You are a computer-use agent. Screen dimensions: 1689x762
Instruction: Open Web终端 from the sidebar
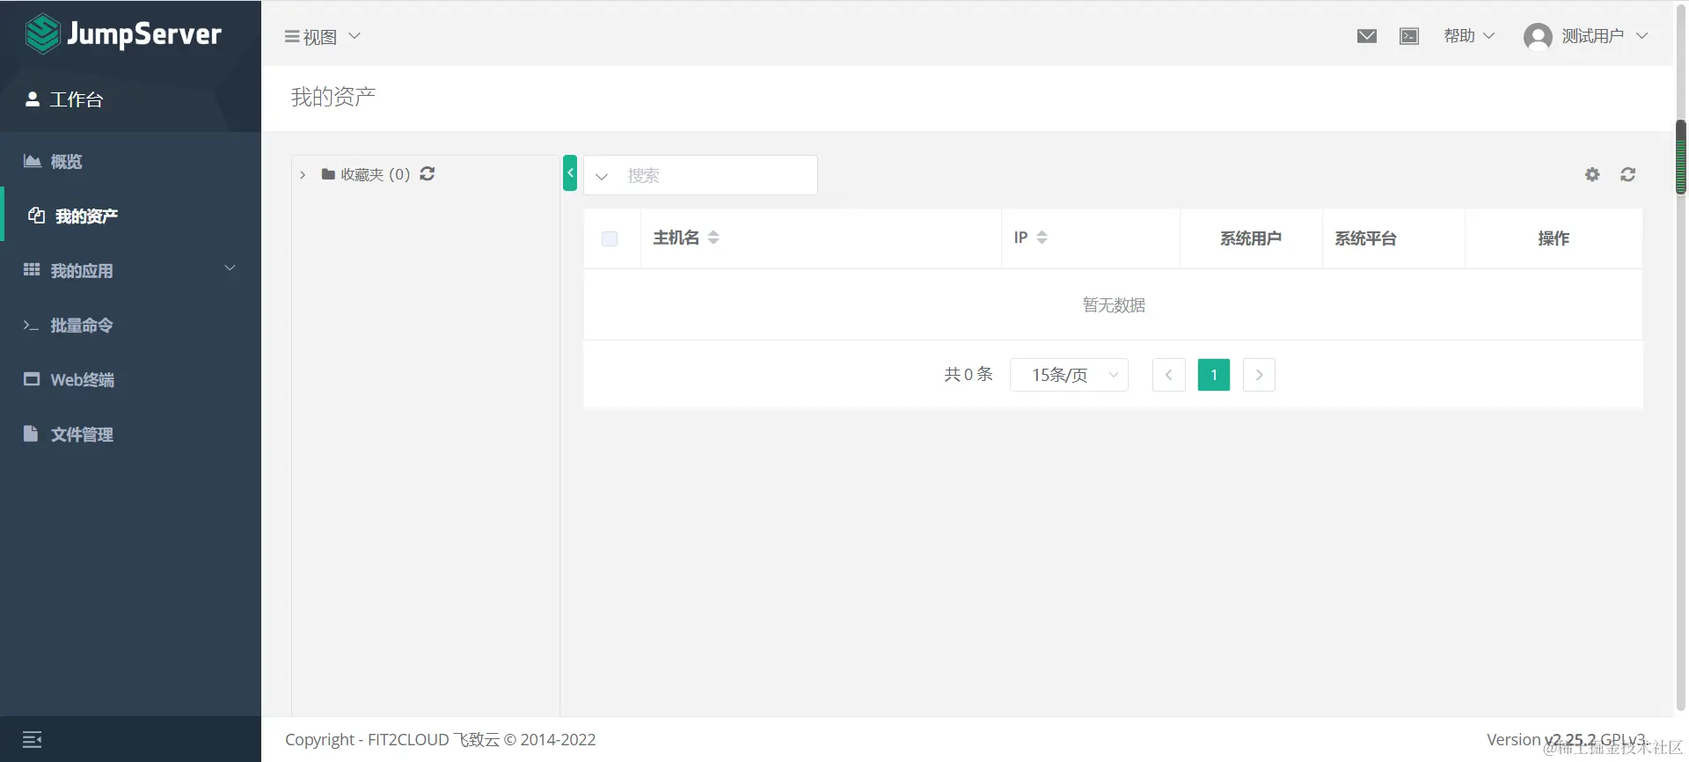click(x=130, y=379)
